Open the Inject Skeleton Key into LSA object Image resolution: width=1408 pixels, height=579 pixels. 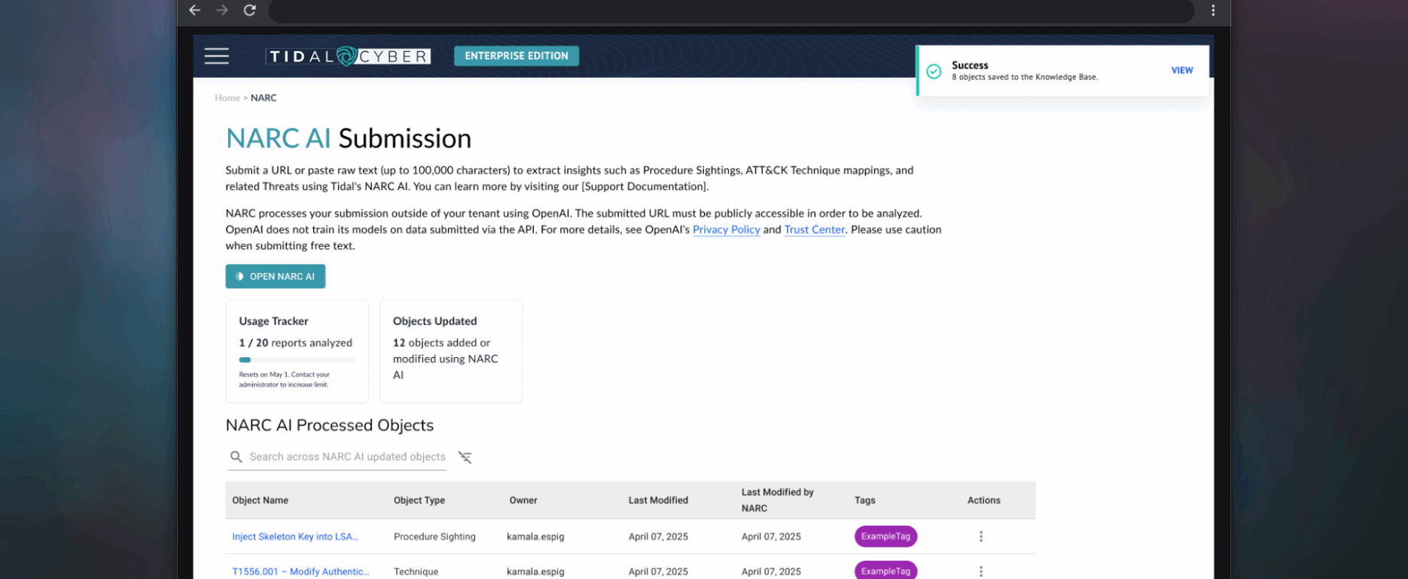click(295, 537)
